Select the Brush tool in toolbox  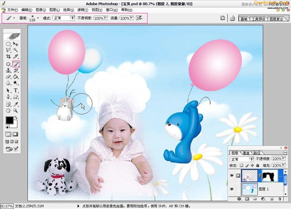point(16,64)
